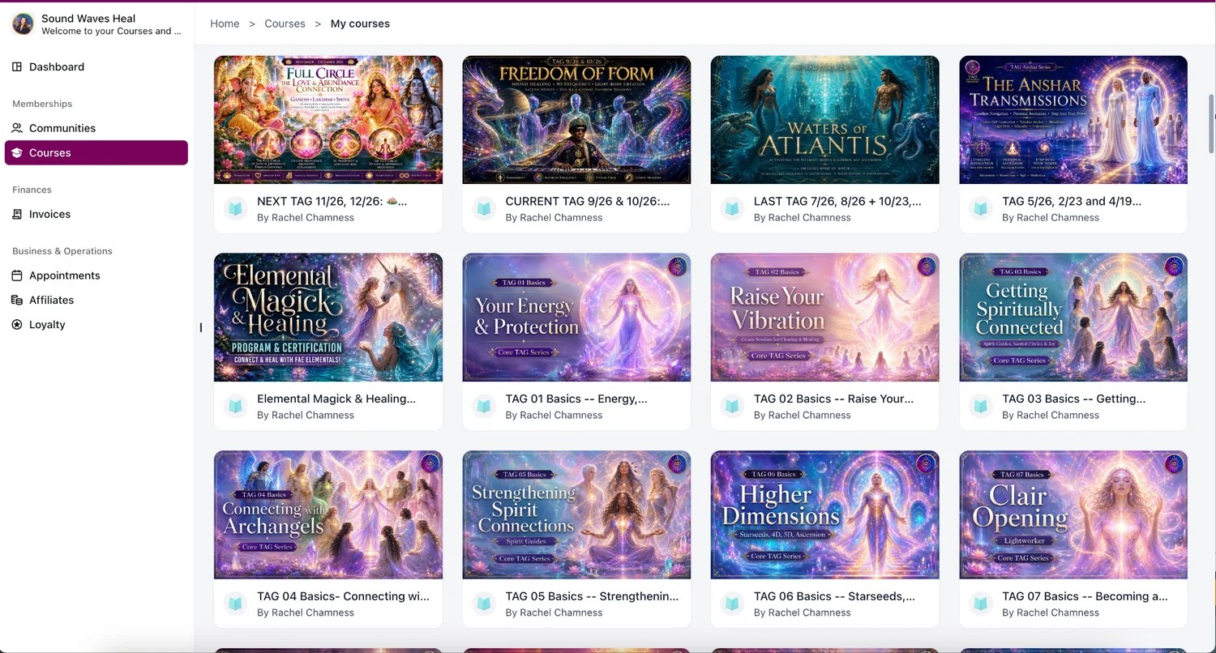Screen dimensions: 1216x653
Task: Click book icon beside NEXT TAG 11/26 course
Action: pyautogui.click(x=235, y=209)
